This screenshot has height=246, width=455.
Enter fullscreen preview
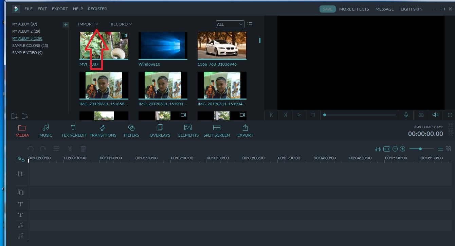click(450, 115)
